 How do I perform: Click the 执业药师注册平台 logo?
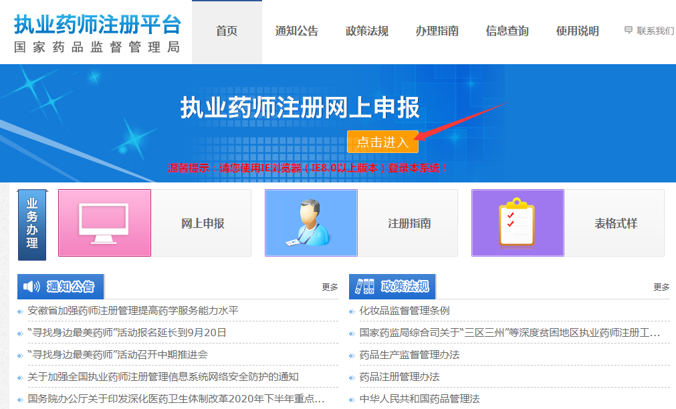[95, 31]
